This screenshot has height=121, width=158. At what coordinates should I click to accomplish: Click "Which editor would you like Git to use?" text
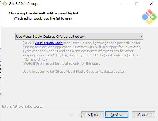click(x=43, y=18)
